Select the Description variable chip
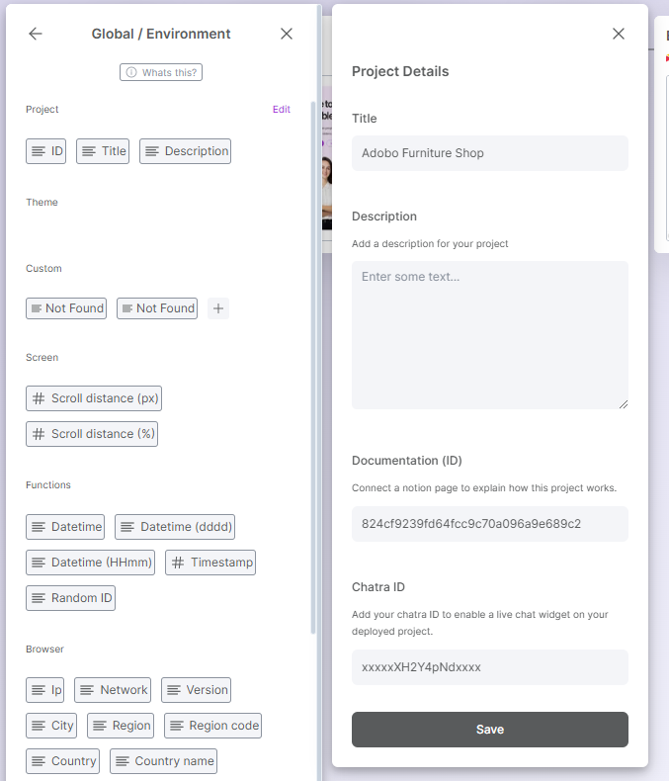Viewport: 669px width, 781px height. [185, 151]
